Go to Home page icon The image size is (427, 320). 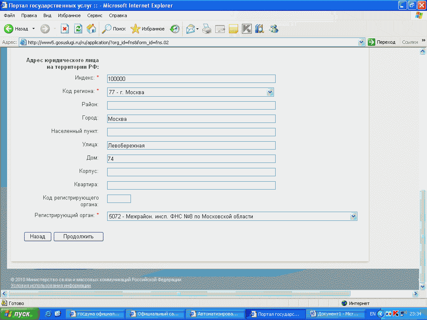click(91, 29)
